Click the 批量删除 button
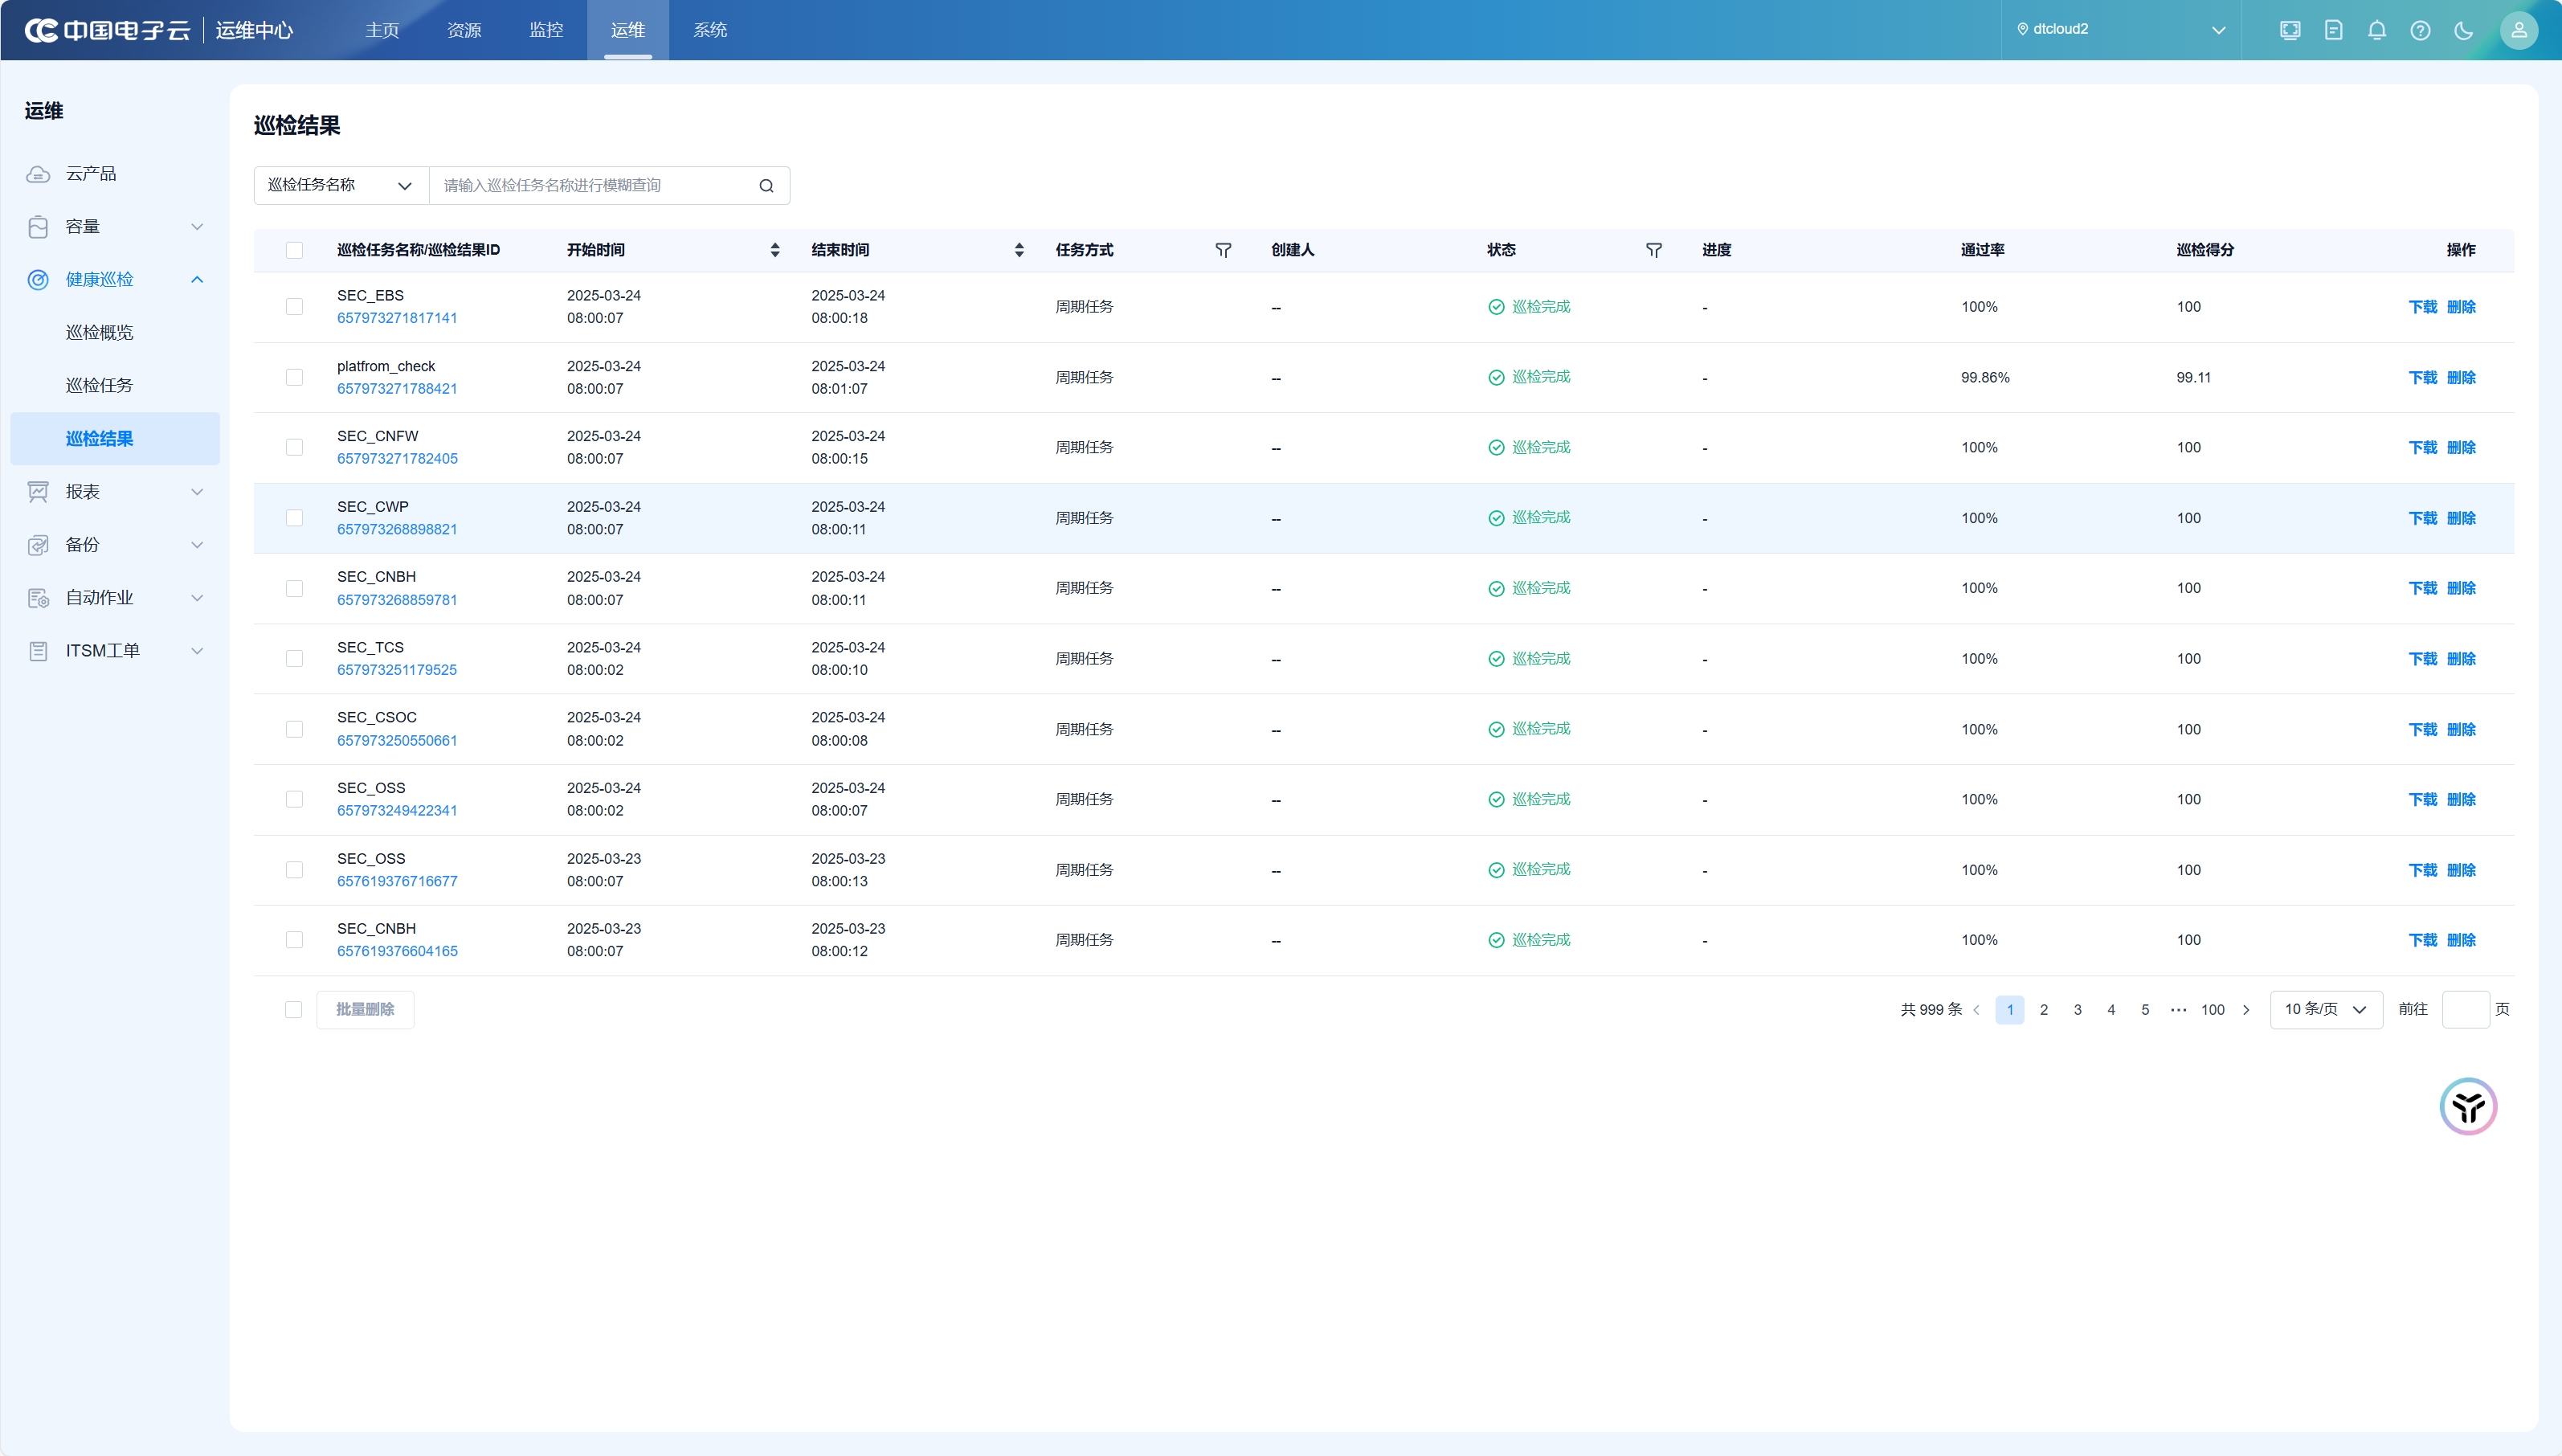Screen dimensions: 2562x1456 (x=365, y=1010)
